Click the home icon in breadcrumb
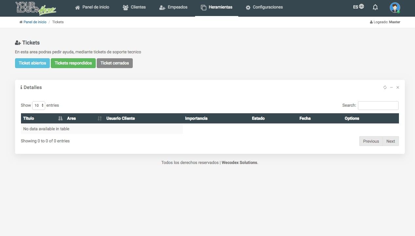This screenshot has height=236, width=415. [x=21, y=22]
